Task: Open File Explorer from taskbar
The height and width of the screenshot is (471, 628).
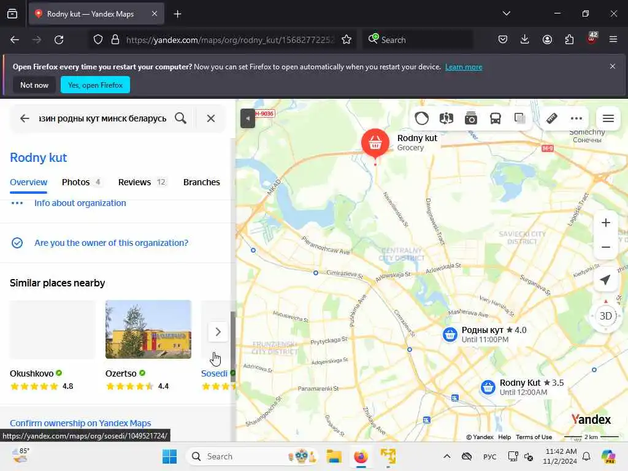Action: [x=334, y=456]
